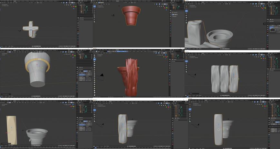The image size is (280, 149).
Task: Select the Move tool in smooth-plank window toolbar
Action: 190,109
